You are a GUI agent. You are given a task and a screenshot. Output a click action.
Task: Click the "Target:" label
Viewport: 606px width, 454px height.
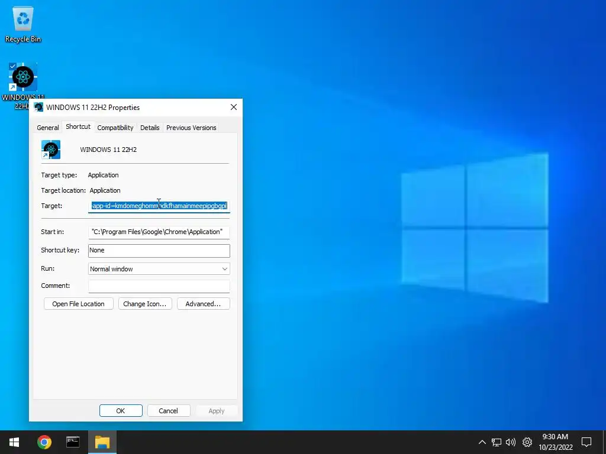pos(52,206)
